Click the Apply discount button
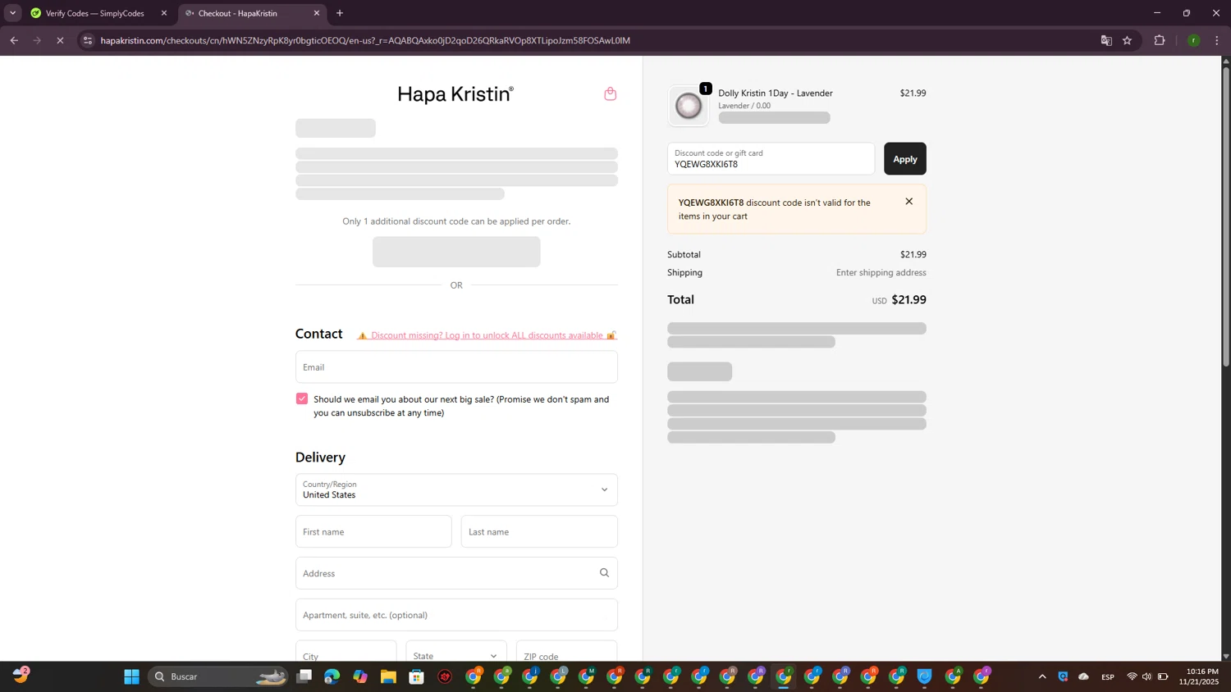This screenshot has width=1231, height=692. [904, 159]
